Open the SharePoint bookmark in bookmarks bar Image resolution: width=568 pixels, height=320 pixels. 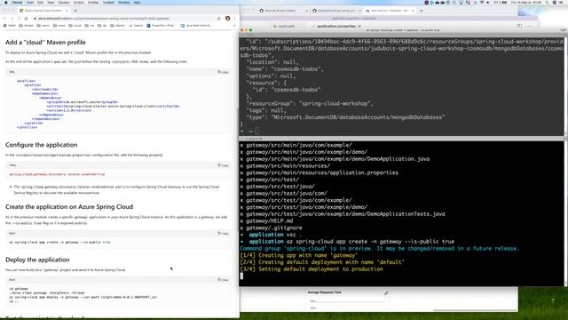pyautogui.click(x=161, y=26)
